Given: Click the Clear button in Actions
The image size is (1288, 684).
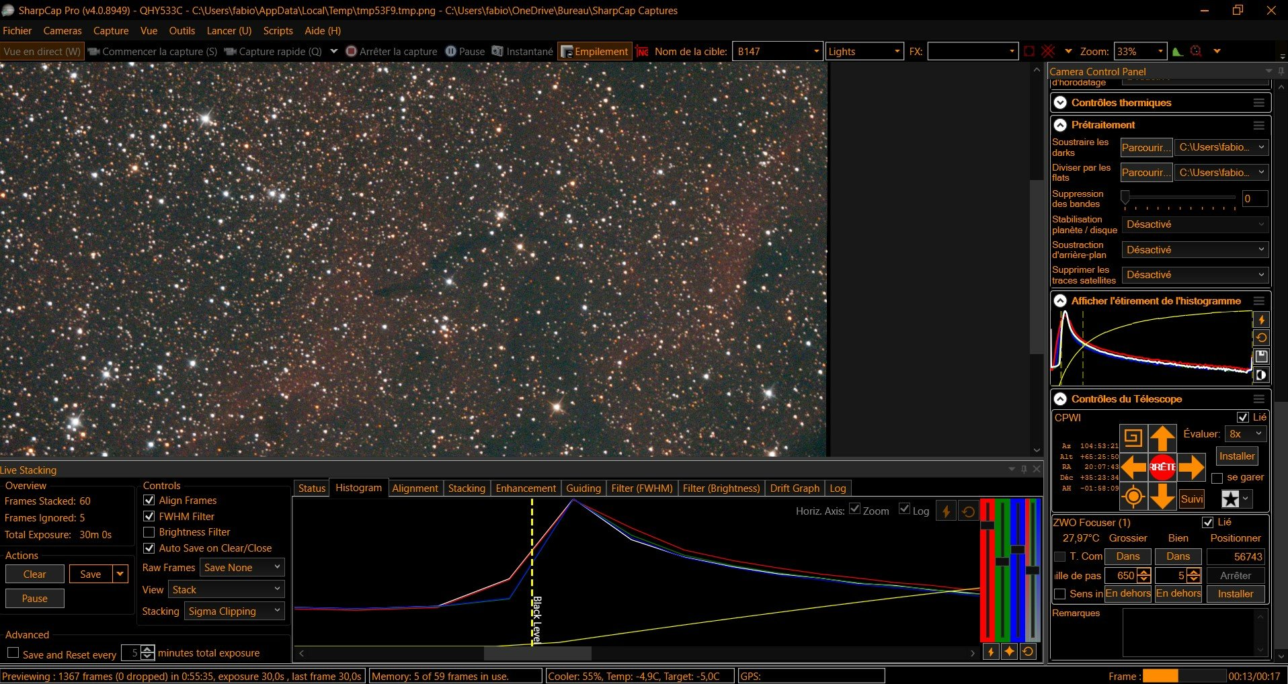Looking at the screenshot, I should pyautogui.click(x=35, y=574).
